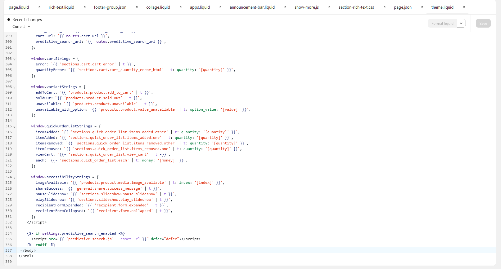
Task: Click the playSlideshow key on line 328
Action: click(x=50, y=200)
